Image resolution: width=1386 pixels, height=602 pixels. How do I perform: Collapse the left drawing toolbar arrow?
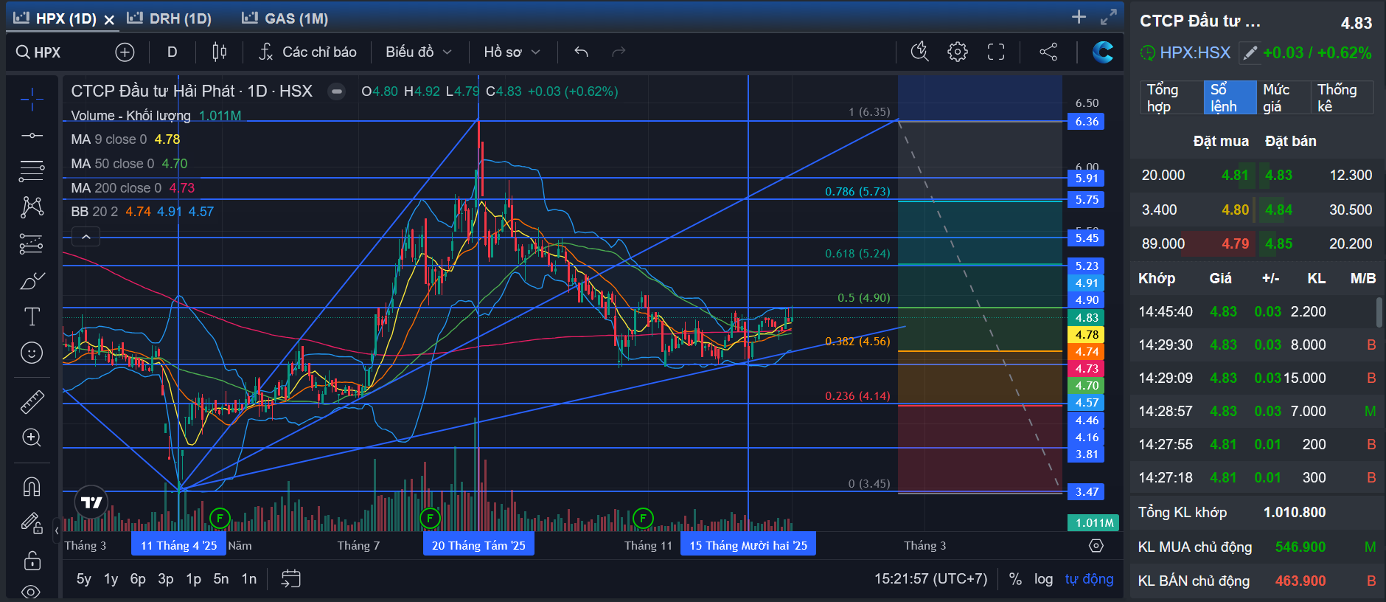(57, 530)
